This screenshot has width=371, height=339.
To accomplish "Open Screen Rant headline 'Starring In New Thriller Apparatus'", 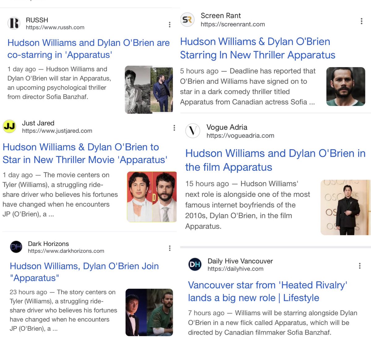I will point(258,48).
